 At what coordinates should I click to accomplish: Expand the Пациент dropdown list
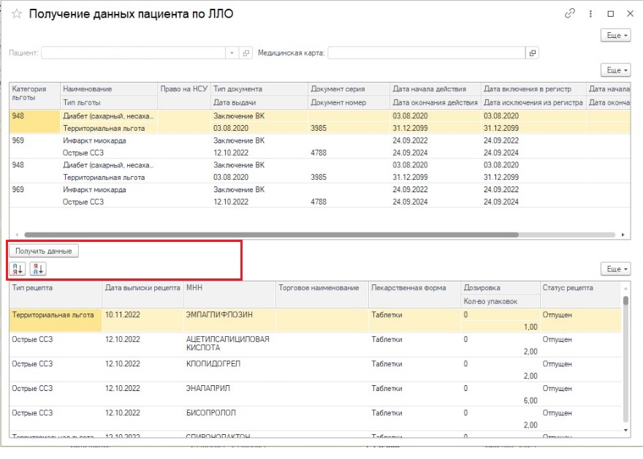click(x=232, y=53)
